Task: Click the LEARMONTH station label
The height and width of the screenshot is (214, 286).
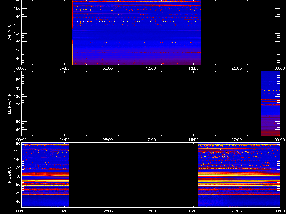Action: coord(9,104)
